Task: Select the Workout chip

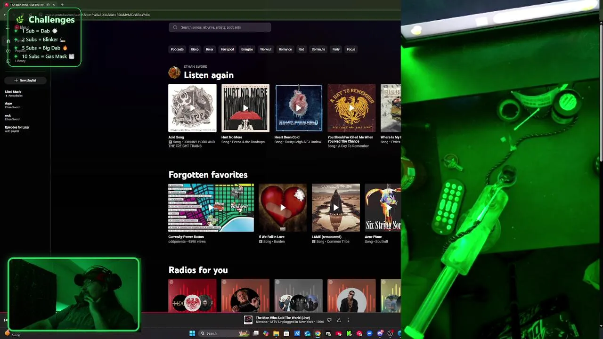Action: [266, 49]
